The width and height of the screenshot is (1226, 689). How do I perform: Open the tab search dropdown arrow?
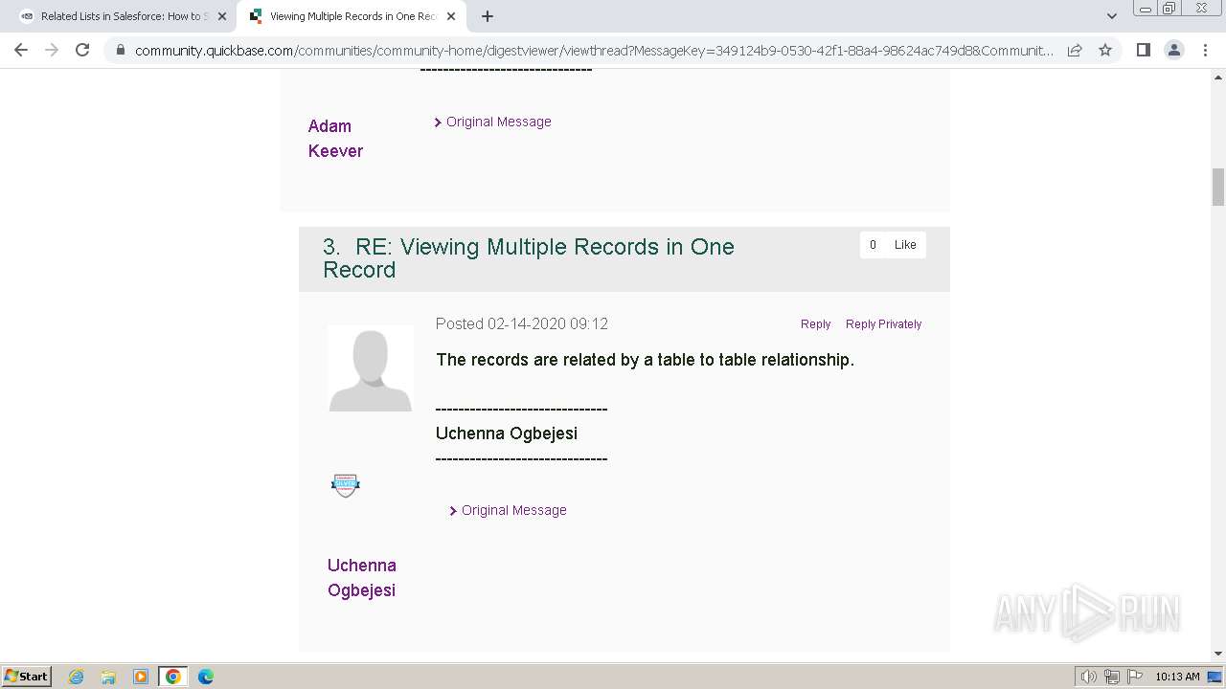(1111, 16)
